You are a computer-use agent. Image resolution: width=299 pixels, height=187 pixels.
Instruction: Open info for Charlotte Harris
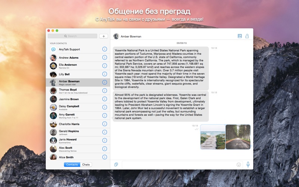[x=105, y=124]
